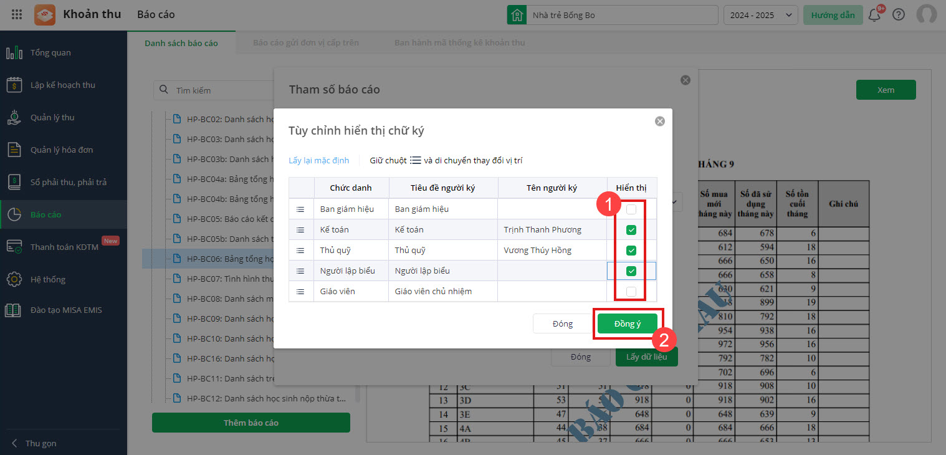Open Hệ thống settings

pos(64,279)
